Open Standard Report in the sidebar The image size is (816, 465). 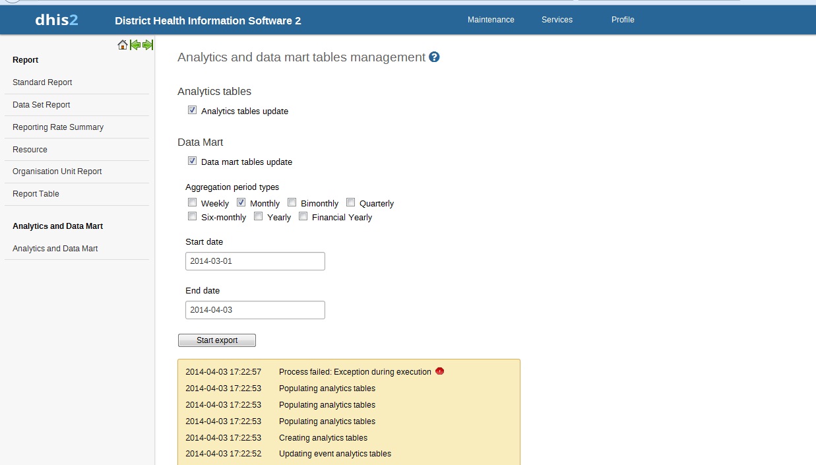(42, 82)
